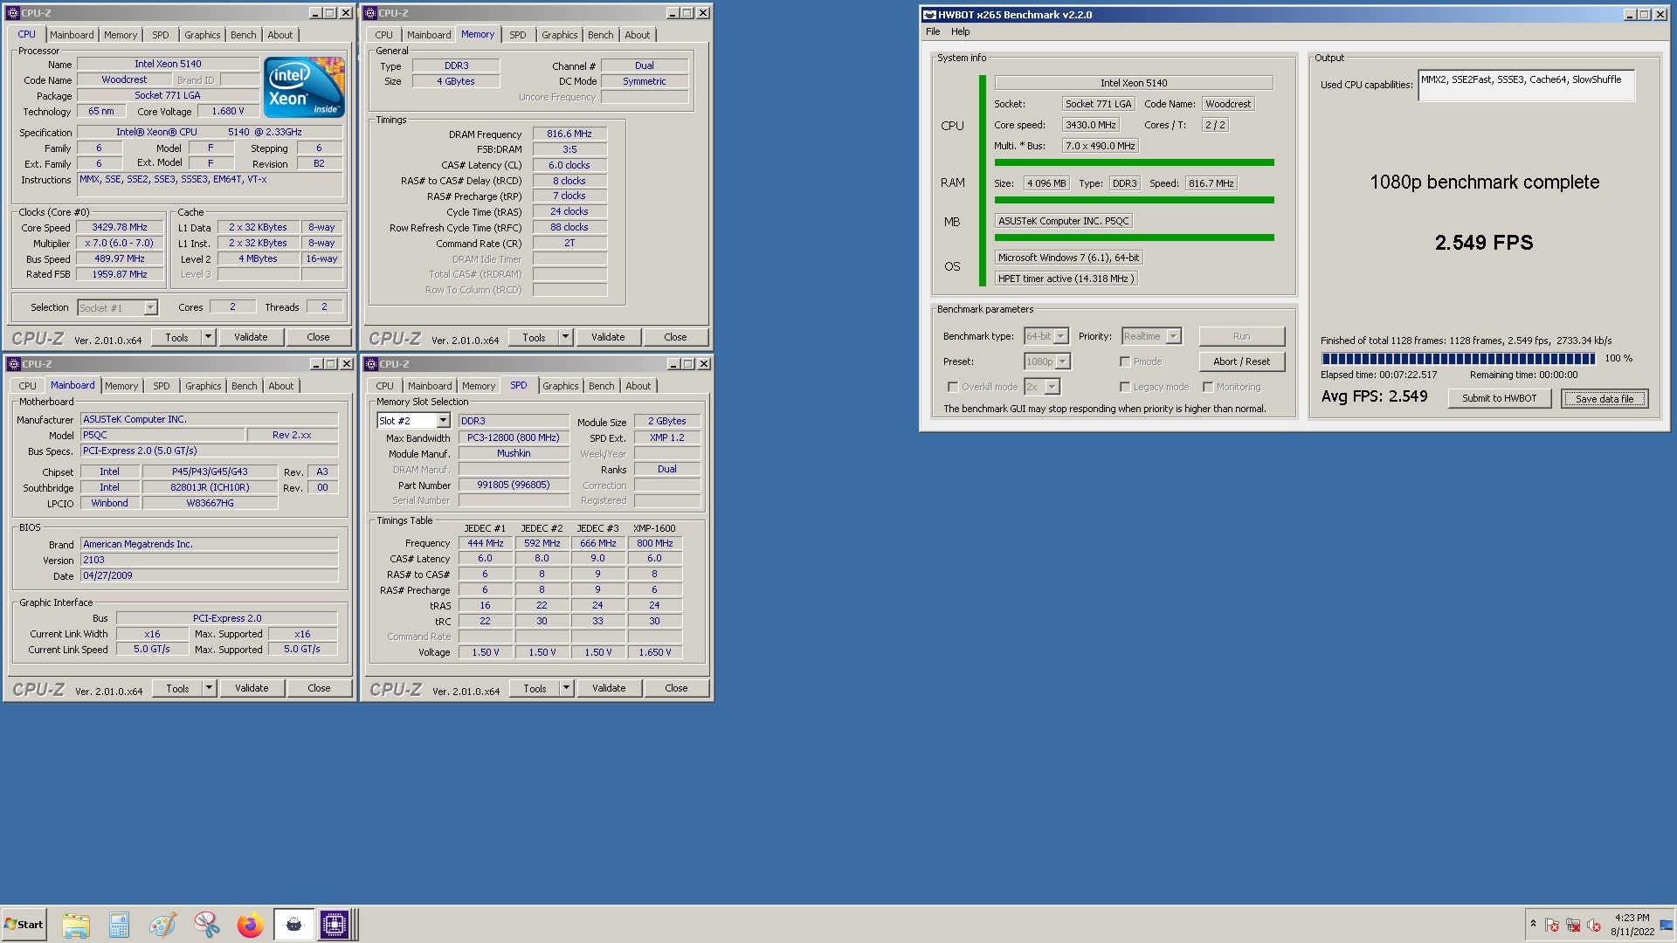The width and height of the screenshot is (1677, 943).
Task: Open Windows Explorer from the taskbar
Action: coord(76,924)
